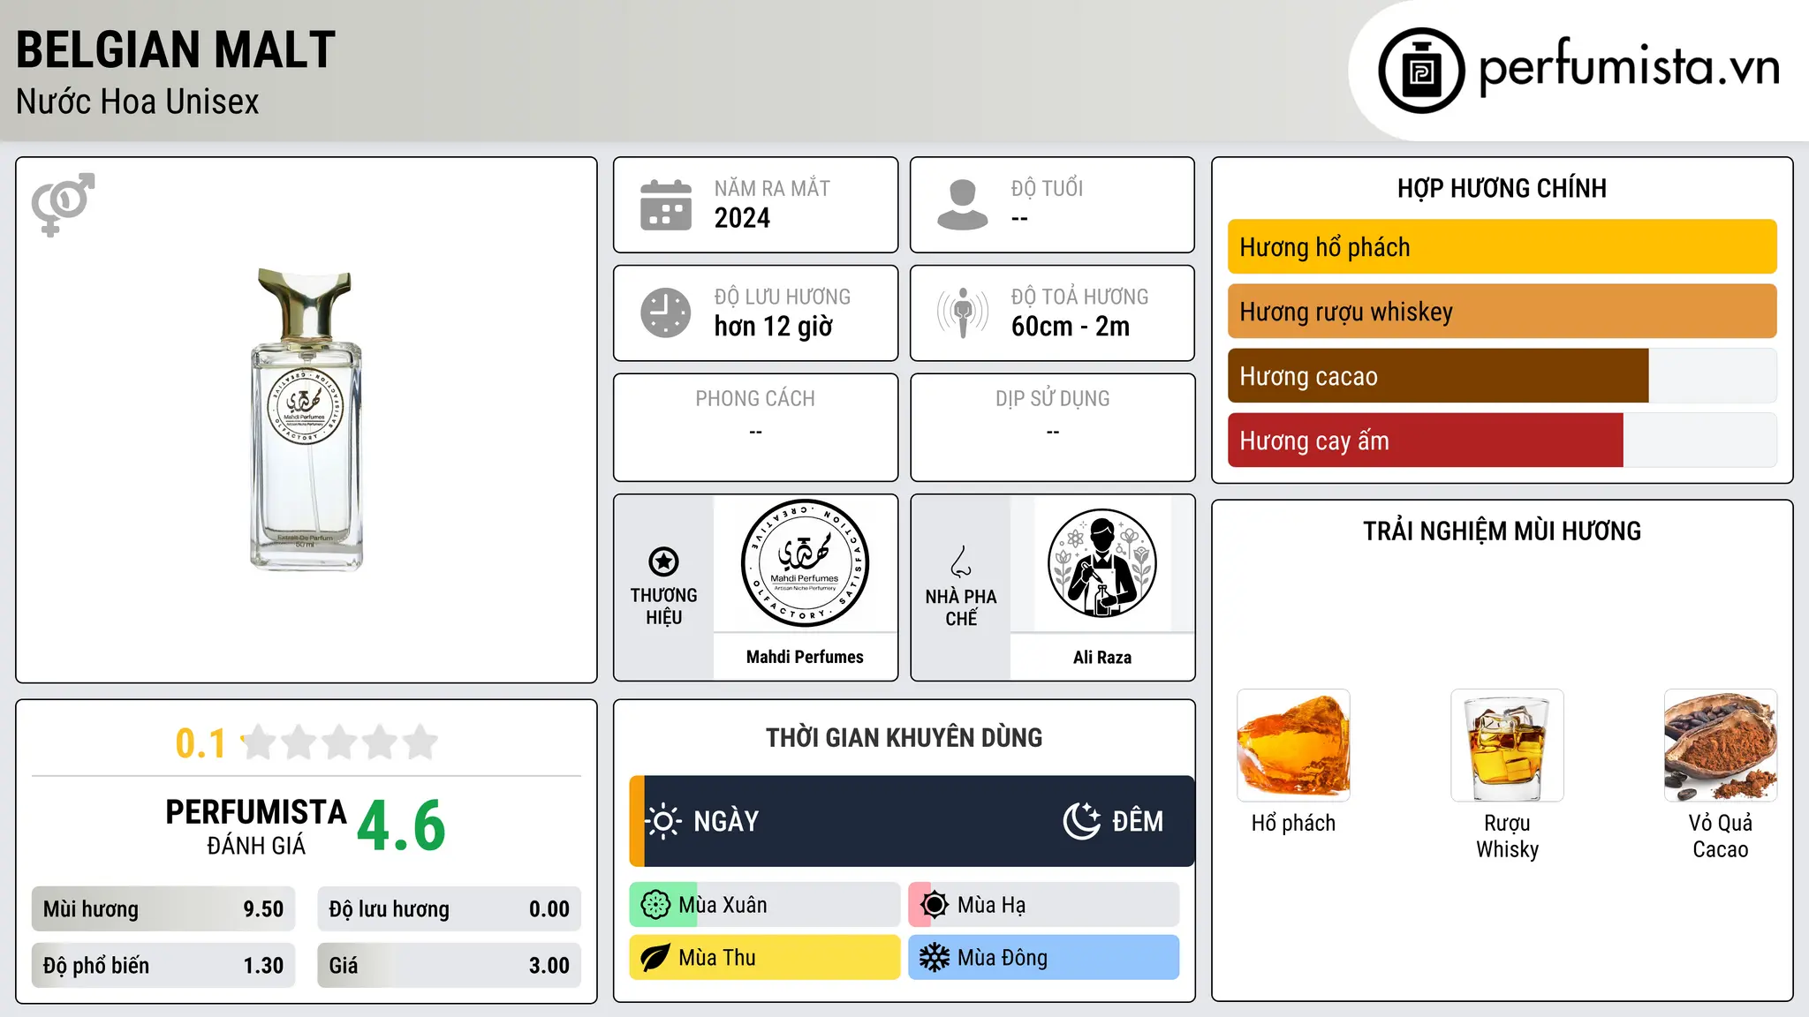
Task: Click the Hương rượu whiskey accord bar
Action: [1502, 312]
